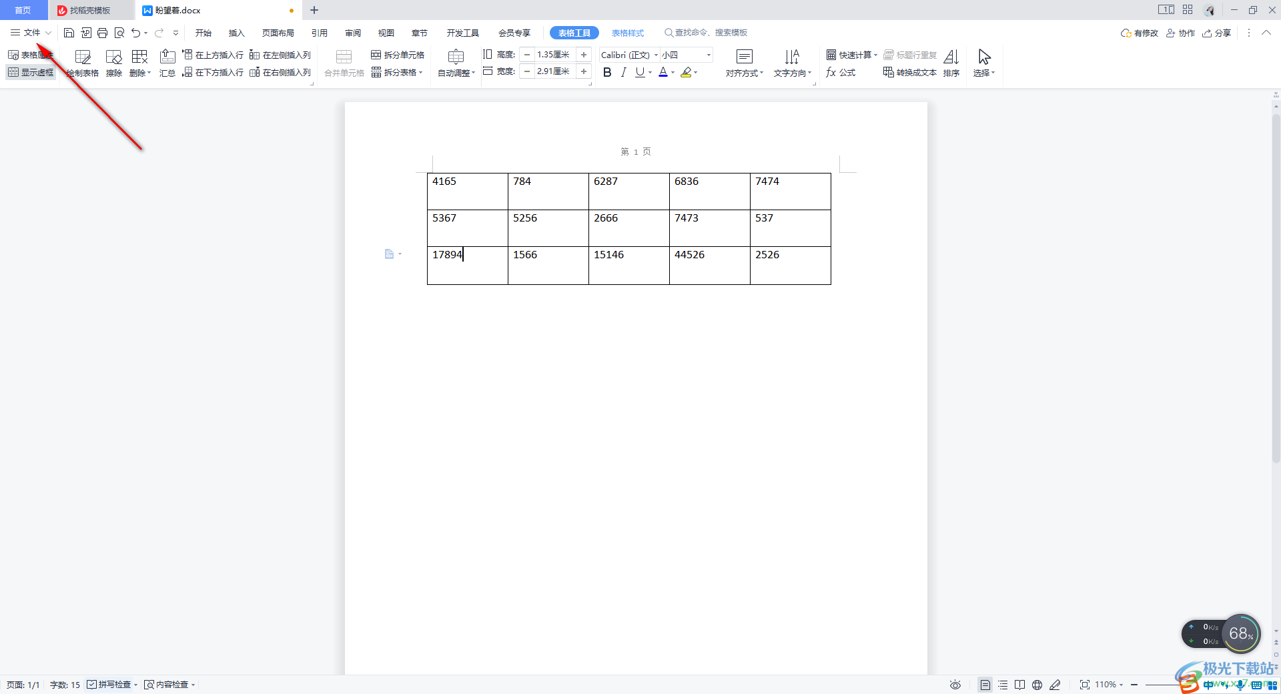Switch to outline view icon
The width and height of the screenshot is (1281, 694).
pos(1003,685)
